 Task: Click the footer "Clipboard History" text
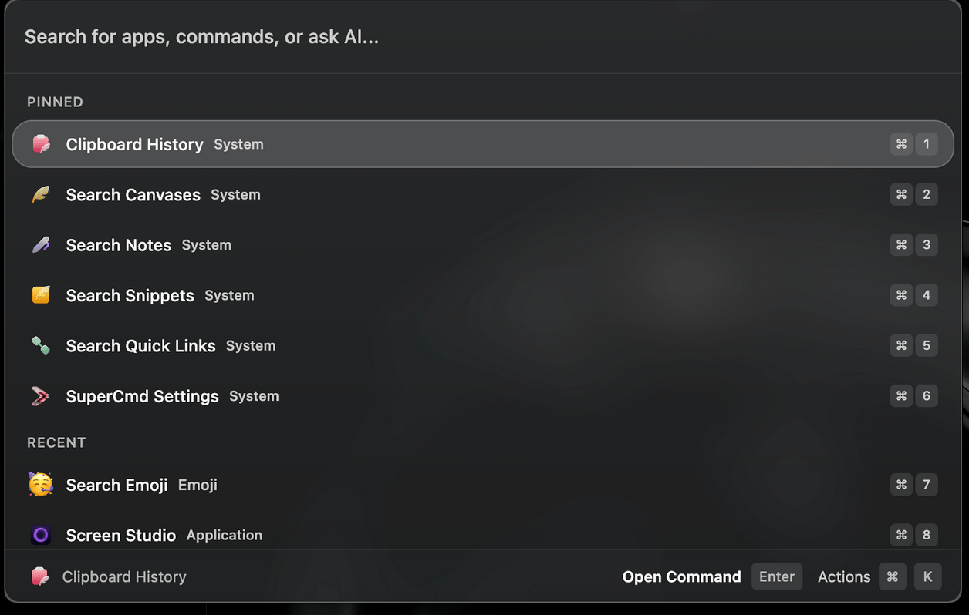click(124, 576)
